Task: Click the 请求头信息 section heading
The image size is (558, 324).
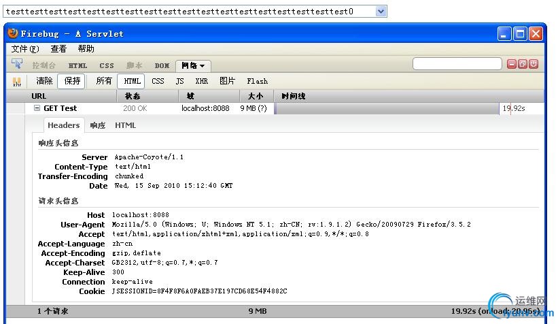Action: pos(58,201)
